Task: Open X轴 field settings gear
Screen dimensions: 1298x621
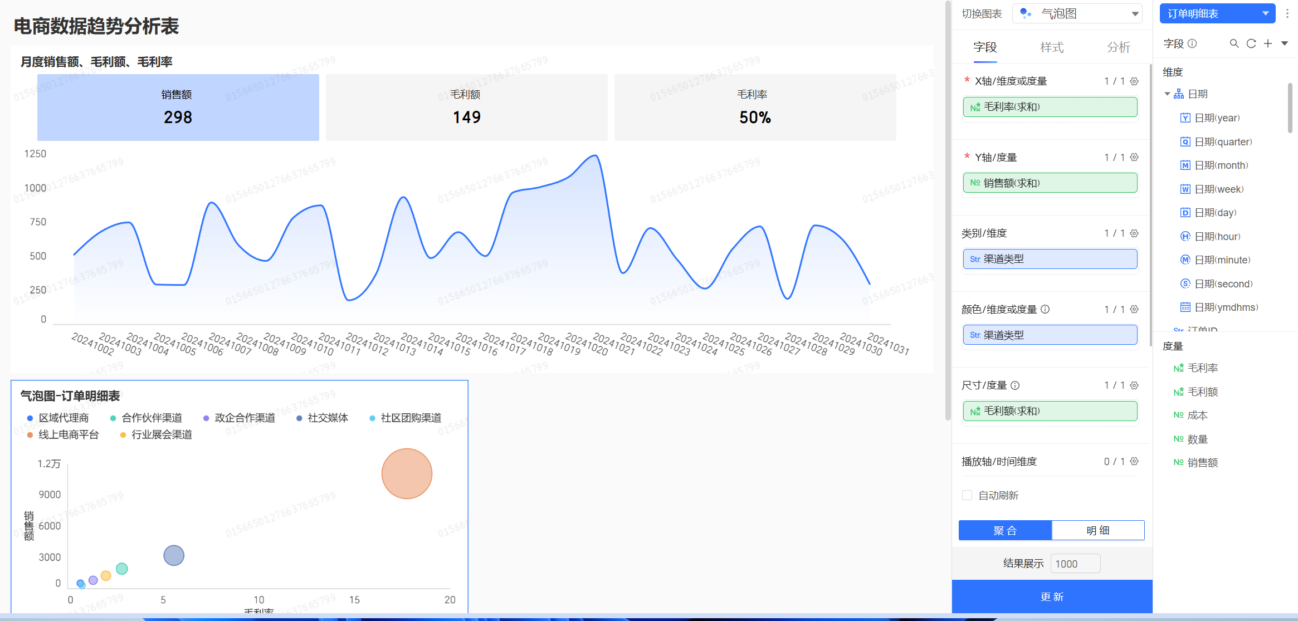Action: 1134,81
